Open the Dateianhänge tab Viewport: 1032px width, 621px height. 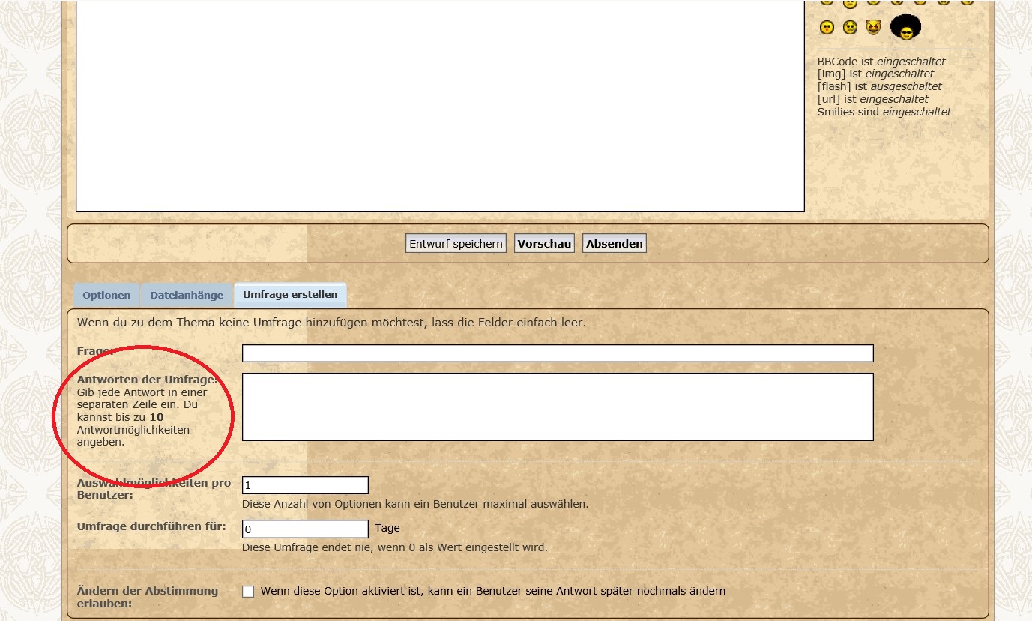click(x=187, y=295)
